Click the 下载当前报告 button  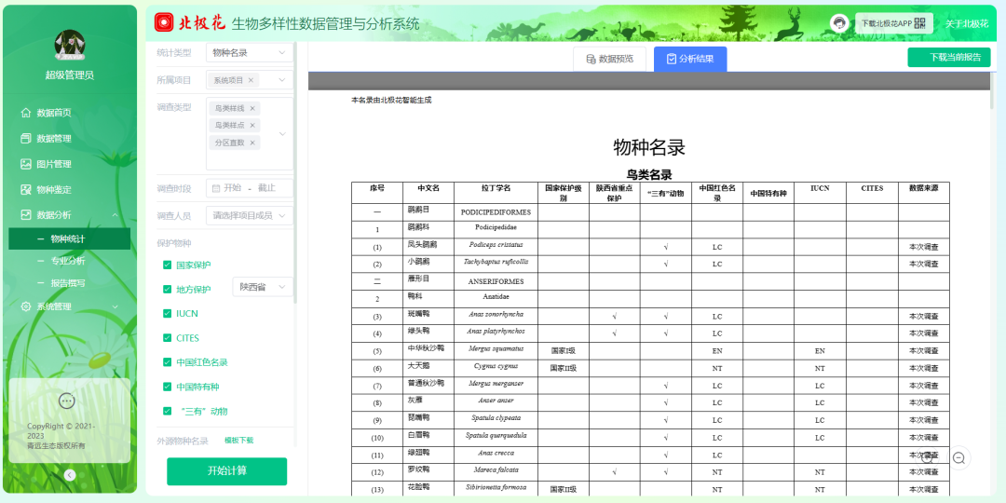point(949,57)
